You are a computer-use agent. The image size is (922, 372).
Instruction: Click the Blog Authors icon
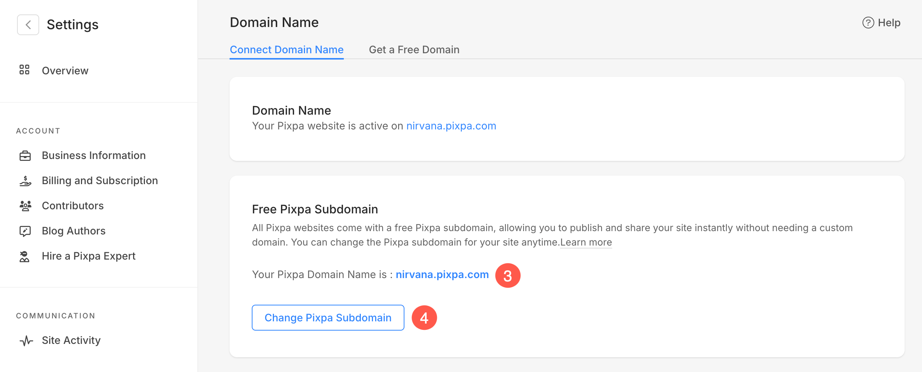pyautogui.click(x=25, y=231)
